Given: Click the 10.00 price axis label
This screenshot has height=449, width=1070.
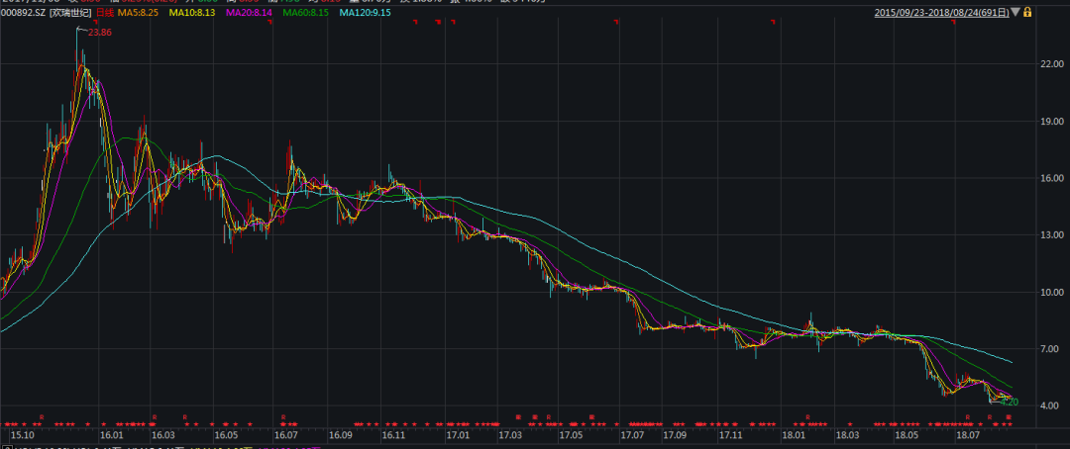Looking at the screenshot, I should click(x=1049, y=293).
